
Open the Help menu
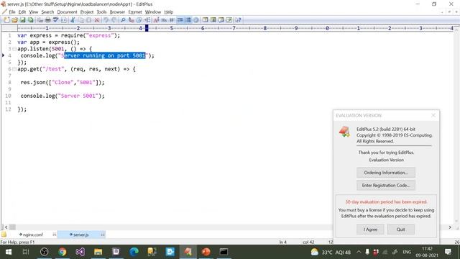[x=168, y=12]
